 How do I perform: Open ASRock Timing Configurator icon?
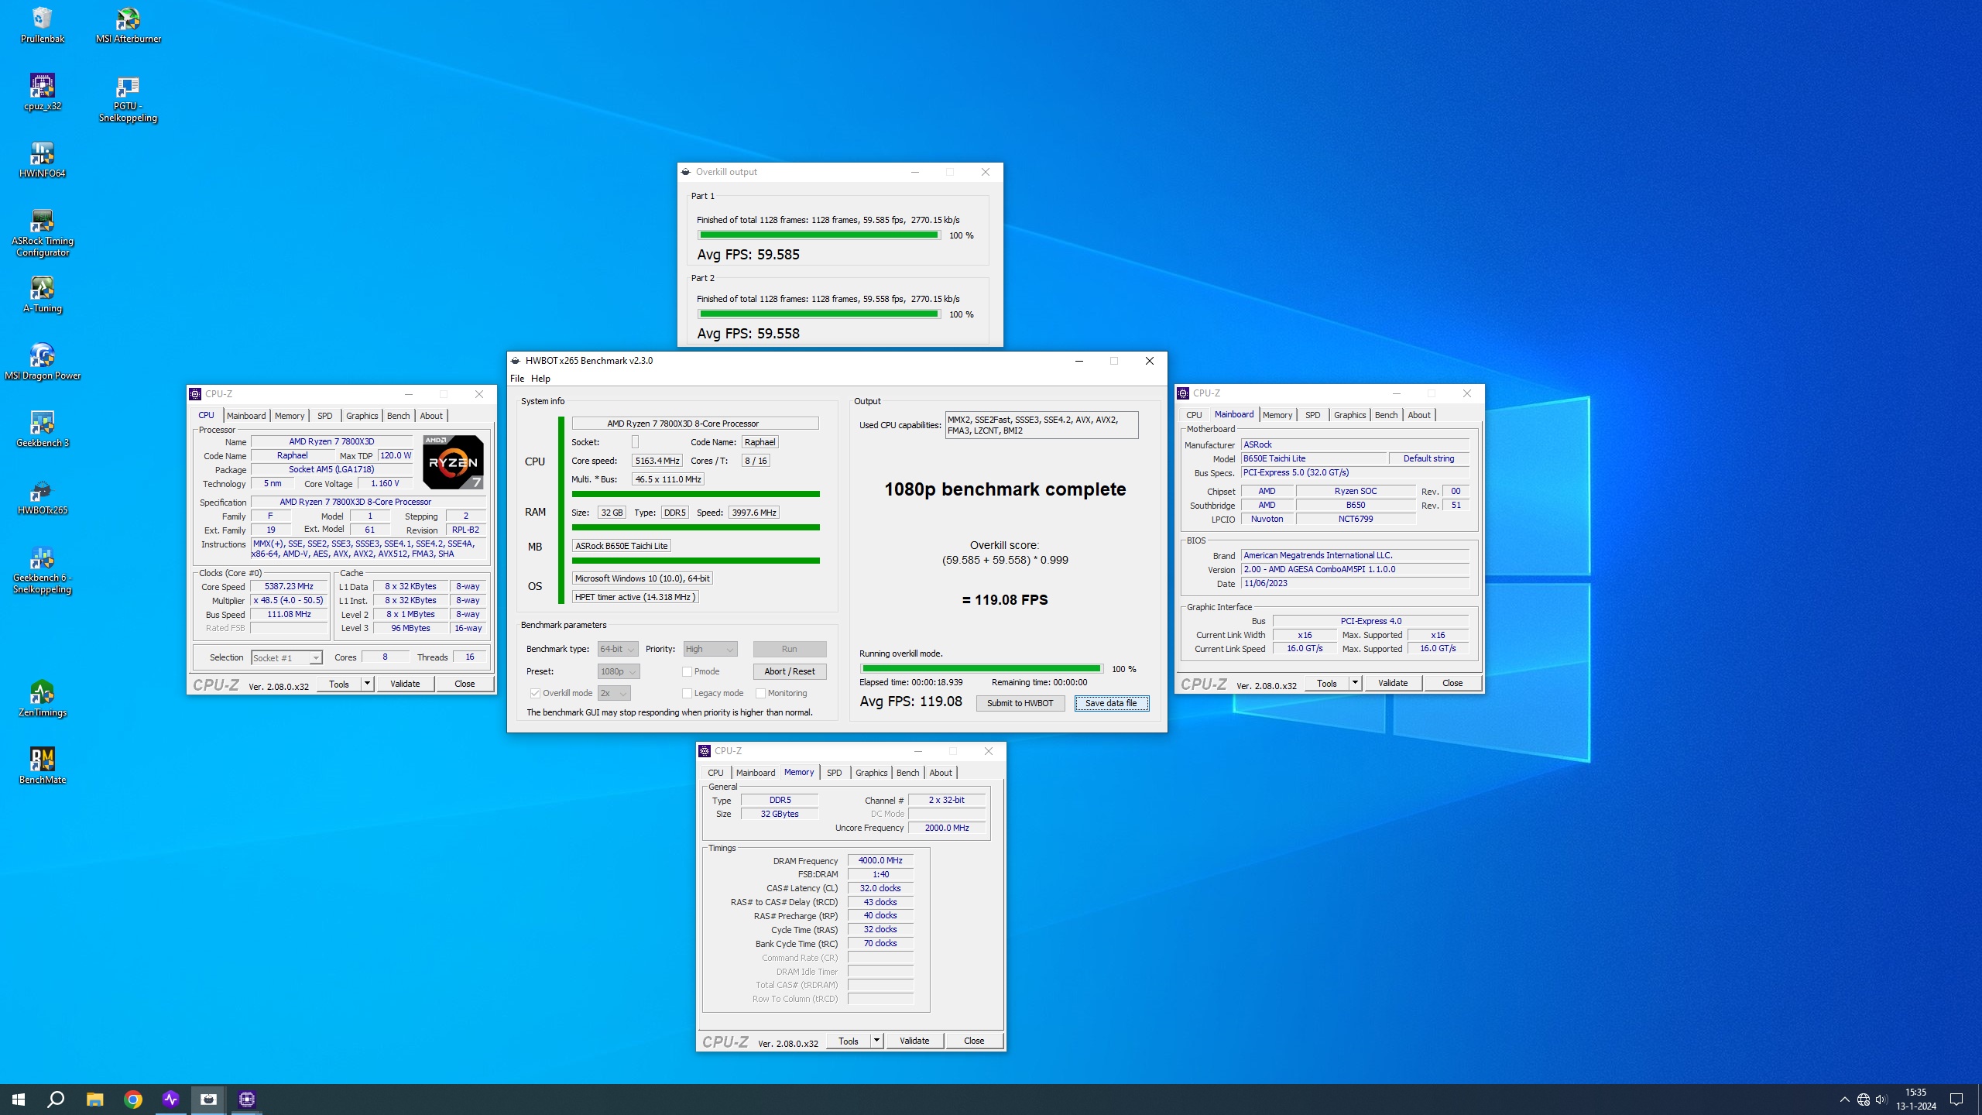(43, 233)
